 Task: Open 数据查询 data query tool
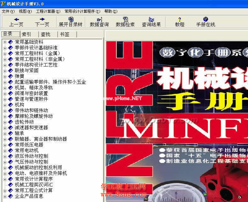99,22
